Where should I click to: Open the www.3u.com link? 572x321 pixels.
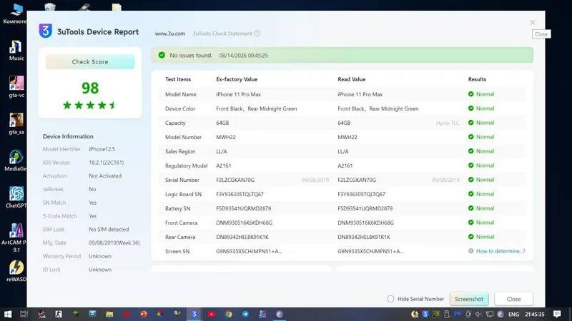(169, 34)
